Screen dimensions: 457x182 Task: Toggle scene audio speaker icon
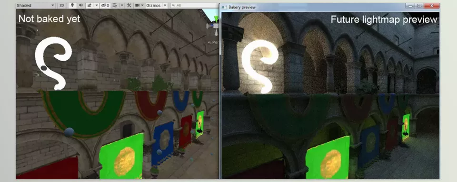click(x=81, y=6)
